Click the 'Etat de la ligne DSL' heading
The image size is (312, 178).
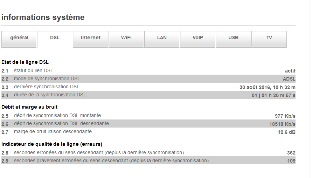pos(25,62)
